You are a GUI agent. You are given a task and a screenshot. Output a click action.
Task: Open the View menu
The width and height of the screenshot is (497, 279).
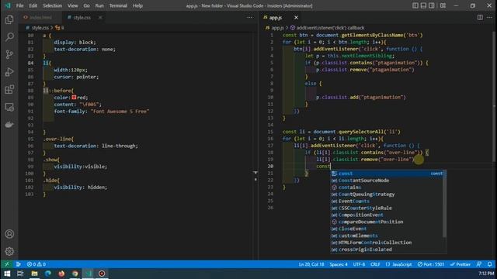72,5
